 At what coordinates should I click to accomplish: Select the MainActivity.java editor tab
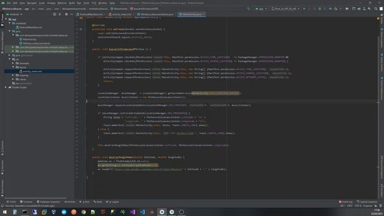click(x=192, y=14)
